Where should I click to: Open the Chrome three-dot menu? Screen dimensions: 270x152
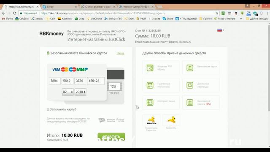tap(268, 13)
